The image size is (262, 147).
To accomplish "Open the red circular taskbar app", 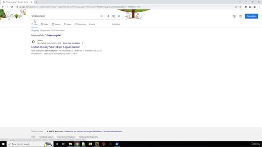I will 104,144.
